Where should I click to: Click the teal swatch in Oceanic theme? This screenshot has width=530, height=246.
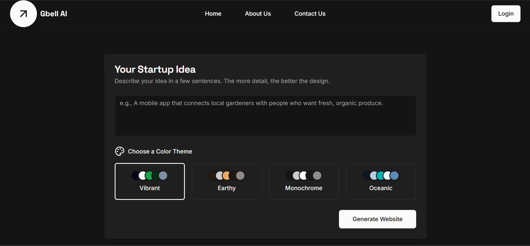point(380,176)
